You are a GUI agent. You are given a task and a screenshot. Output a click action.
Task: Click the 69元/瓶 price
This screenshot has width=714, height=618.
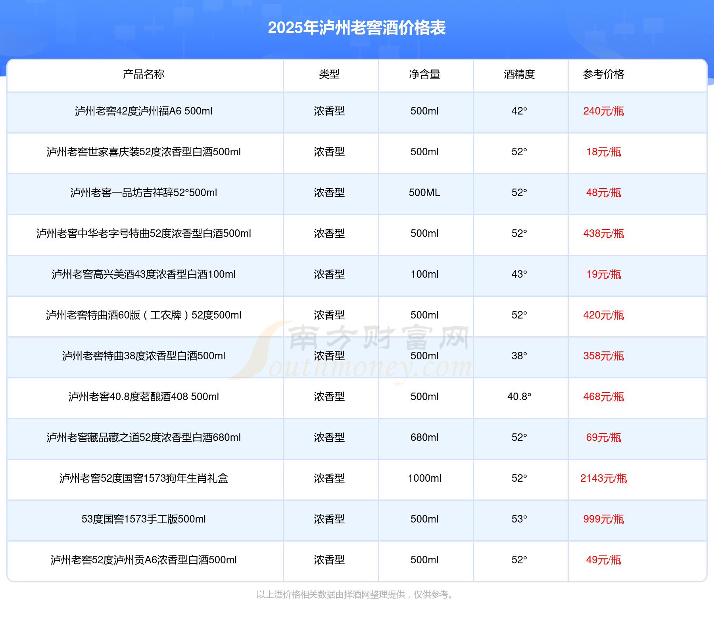point(604,437)
